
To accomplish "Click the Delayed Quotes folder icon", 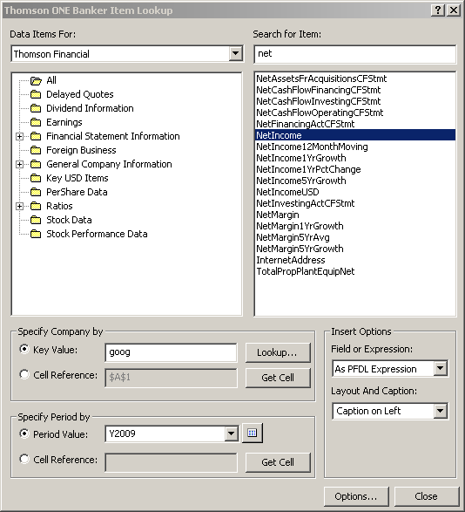I will point(36,94).
